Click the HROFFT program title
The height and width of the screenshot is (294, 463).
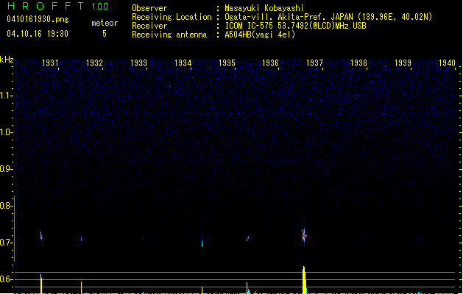pos(46,6)
